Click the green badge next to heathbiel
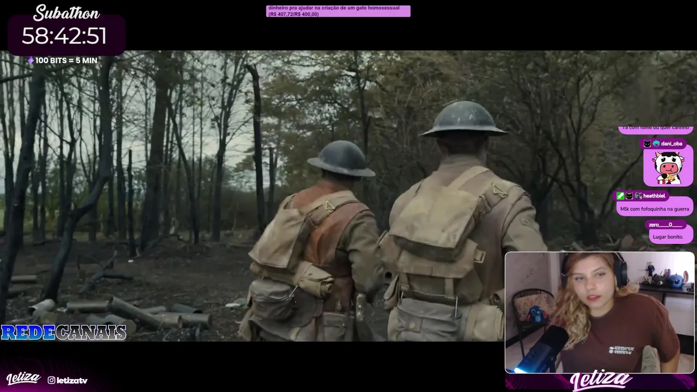 click(620, 196)
